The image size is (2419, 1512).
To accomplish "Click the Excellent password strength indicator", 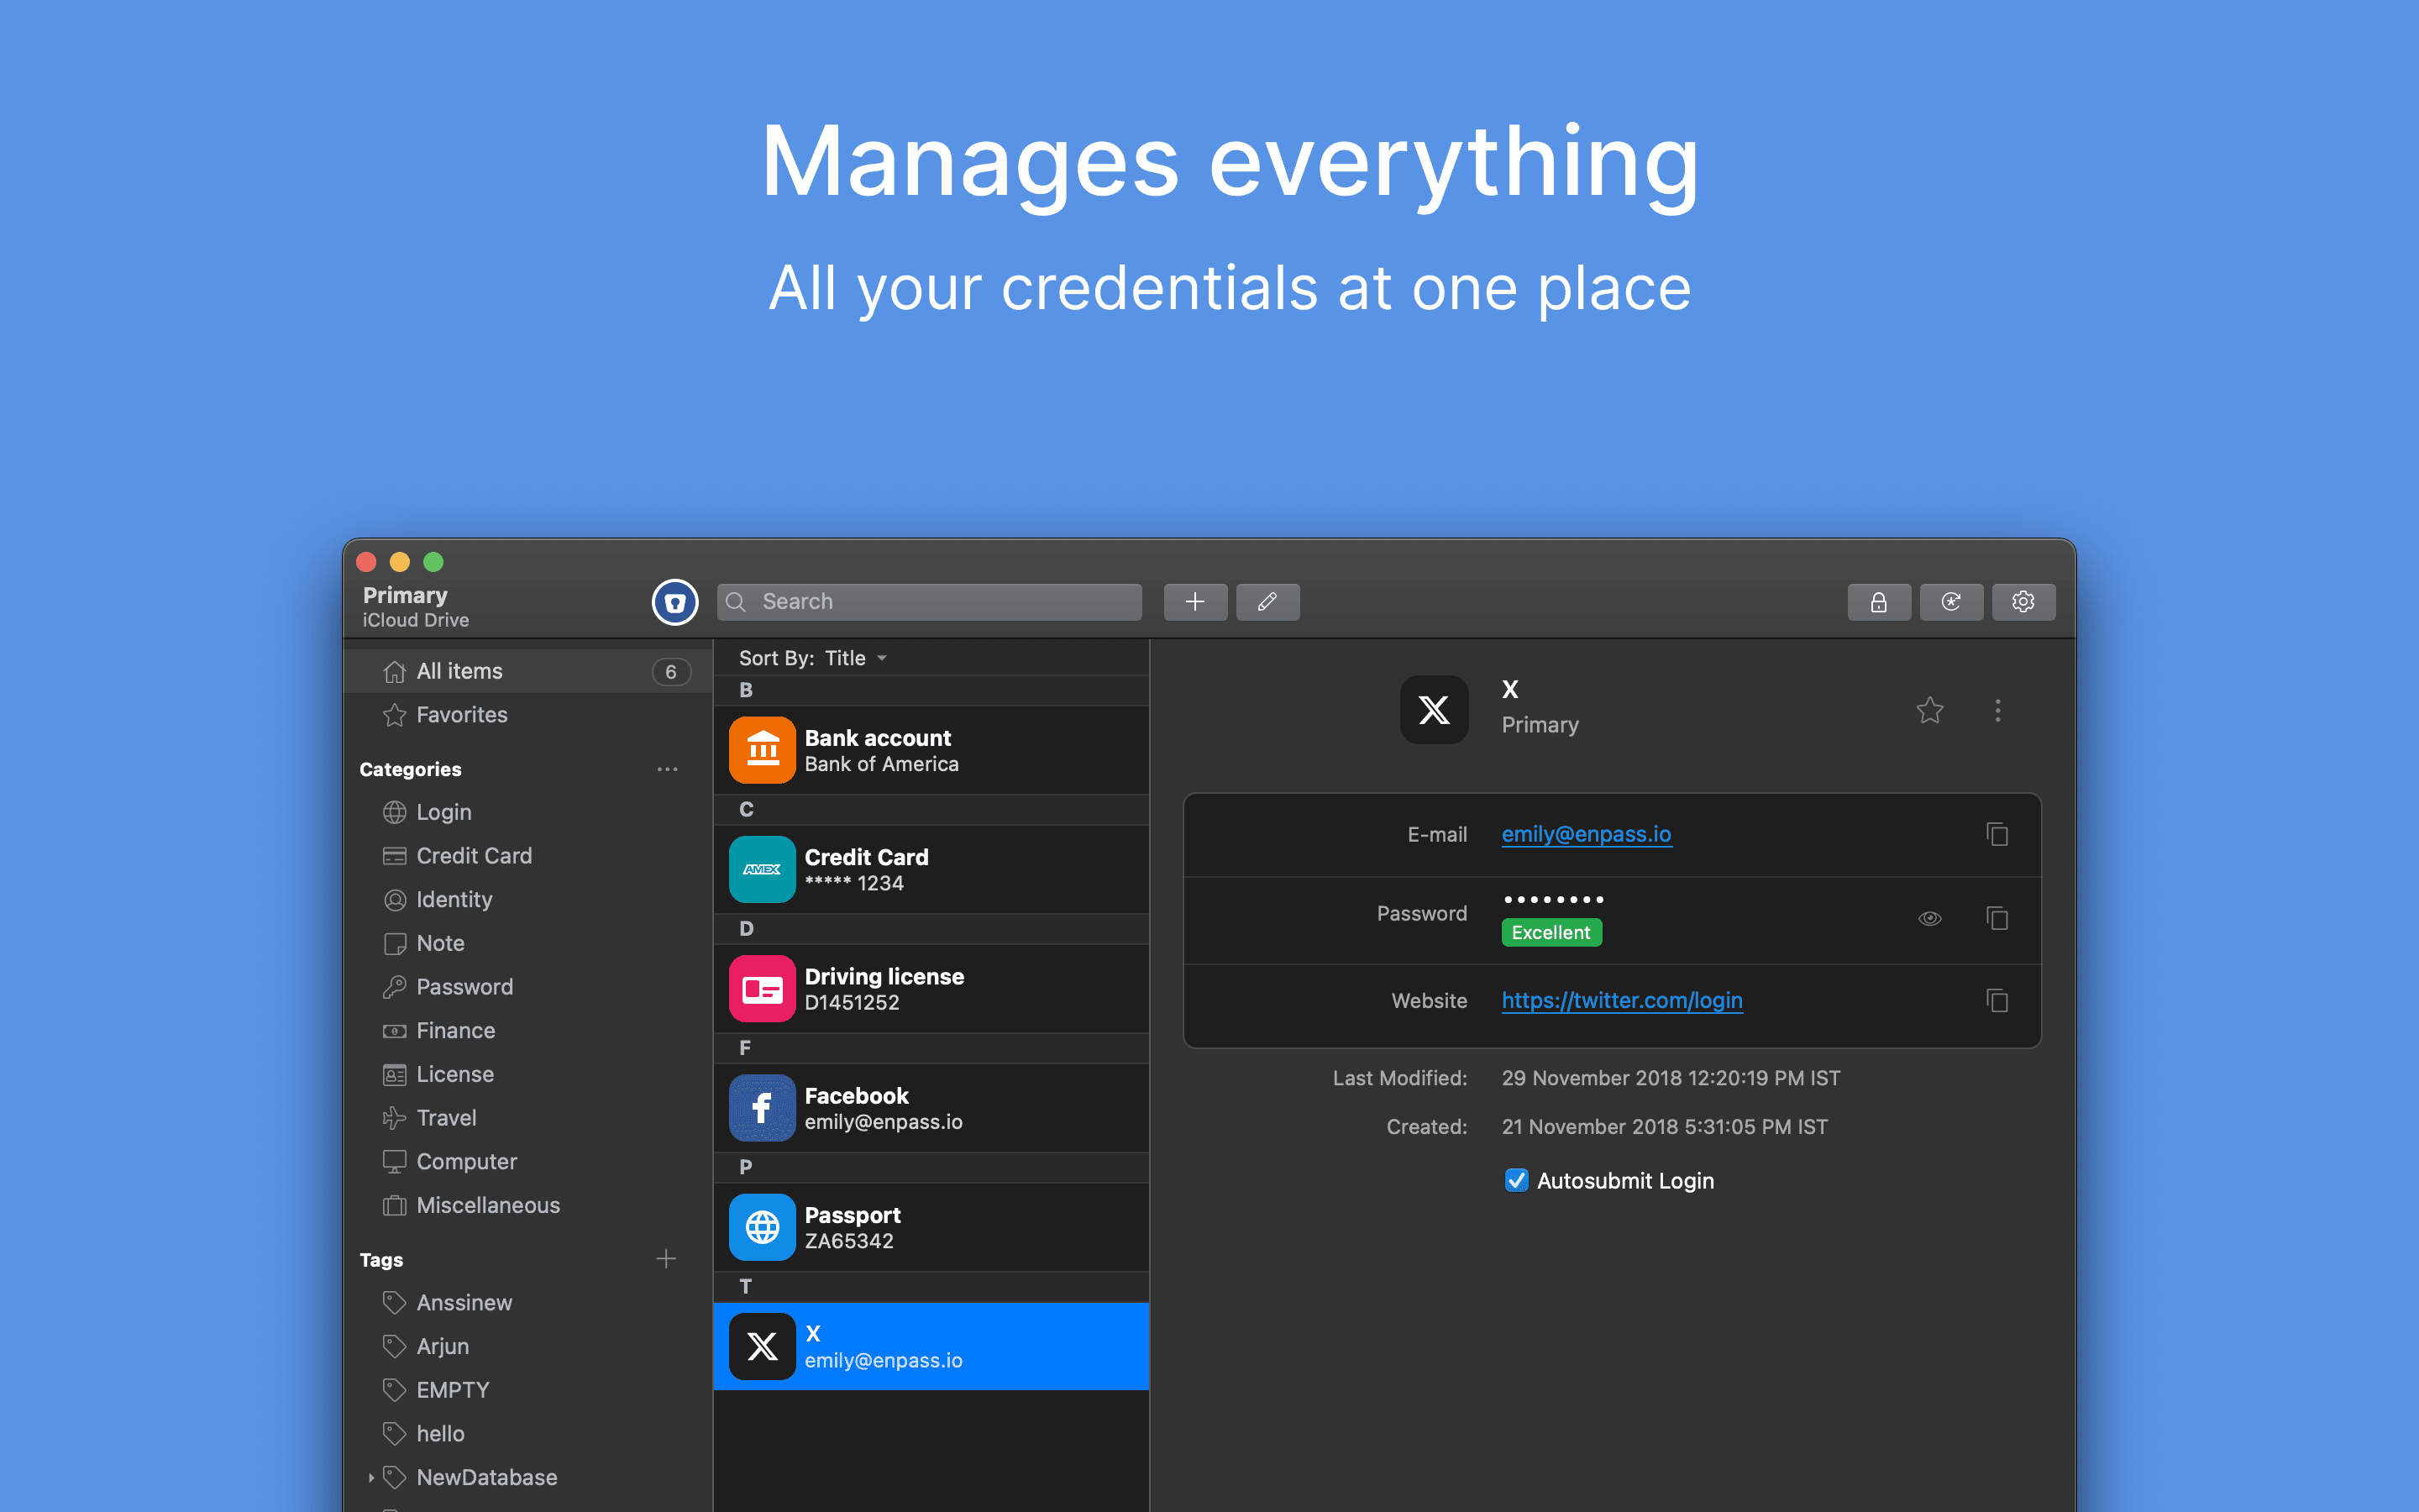I will (1551, 932).
